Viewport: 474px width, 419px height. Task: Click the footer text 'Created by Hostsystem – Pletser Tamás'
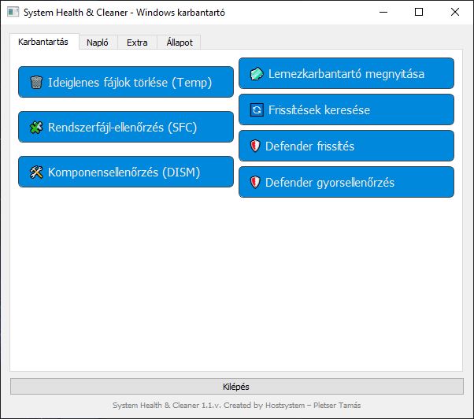point(292,405)
